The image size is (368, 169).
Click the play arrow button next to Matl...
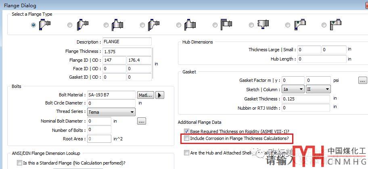click(x=160, y=95)
